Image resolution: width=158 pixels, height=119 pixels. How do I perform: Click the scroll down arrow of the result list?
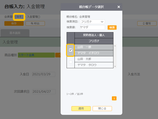click(115, 66)
